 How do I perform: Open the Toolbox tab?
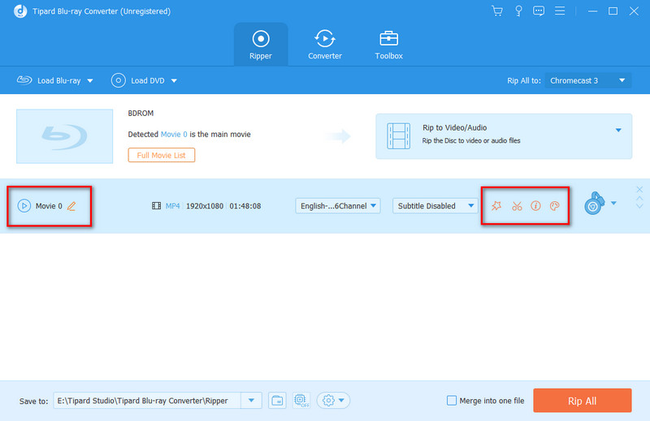388,45
